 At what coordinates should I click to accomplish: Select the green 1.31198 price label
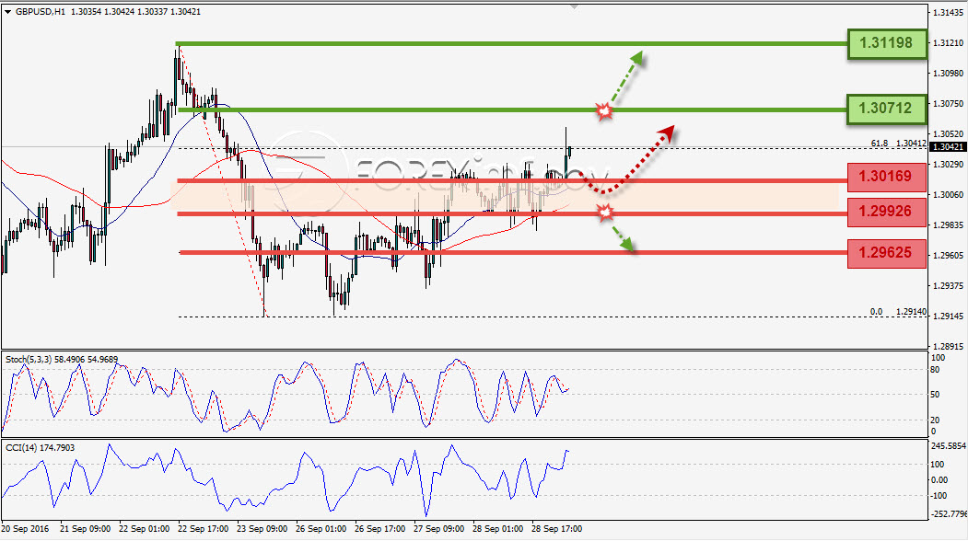click(887, 43)
